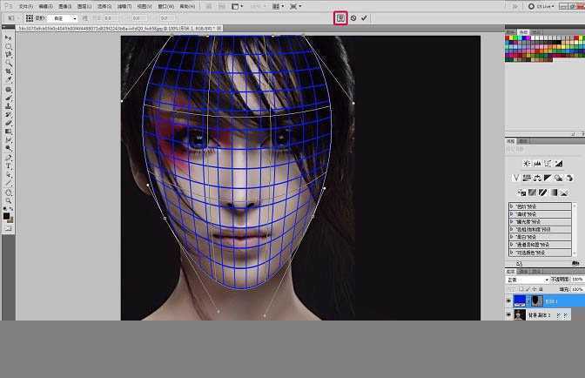Image resolution: width=585 pixels, height=378 pixels.
Task: Open the 图像(I) menu
Action: point(65,6)
